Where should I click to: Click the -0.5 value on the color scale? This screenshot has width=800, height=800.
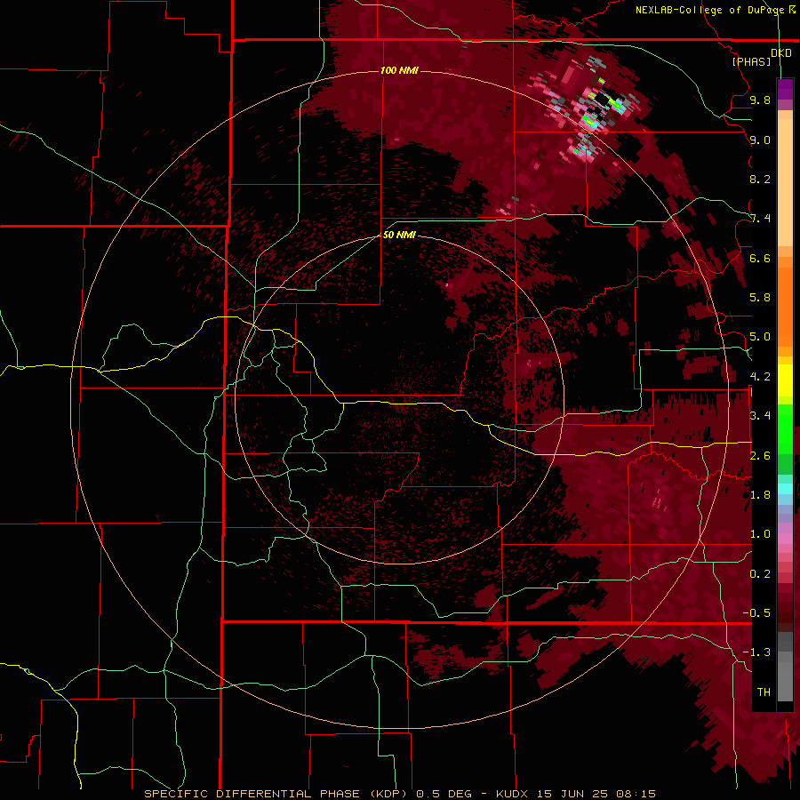tap(756, 613)
